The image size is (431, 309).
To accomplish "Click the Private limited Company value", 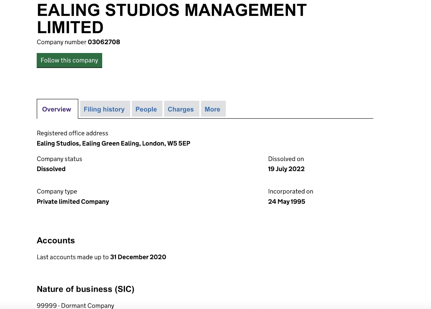I will pos(73,202).
